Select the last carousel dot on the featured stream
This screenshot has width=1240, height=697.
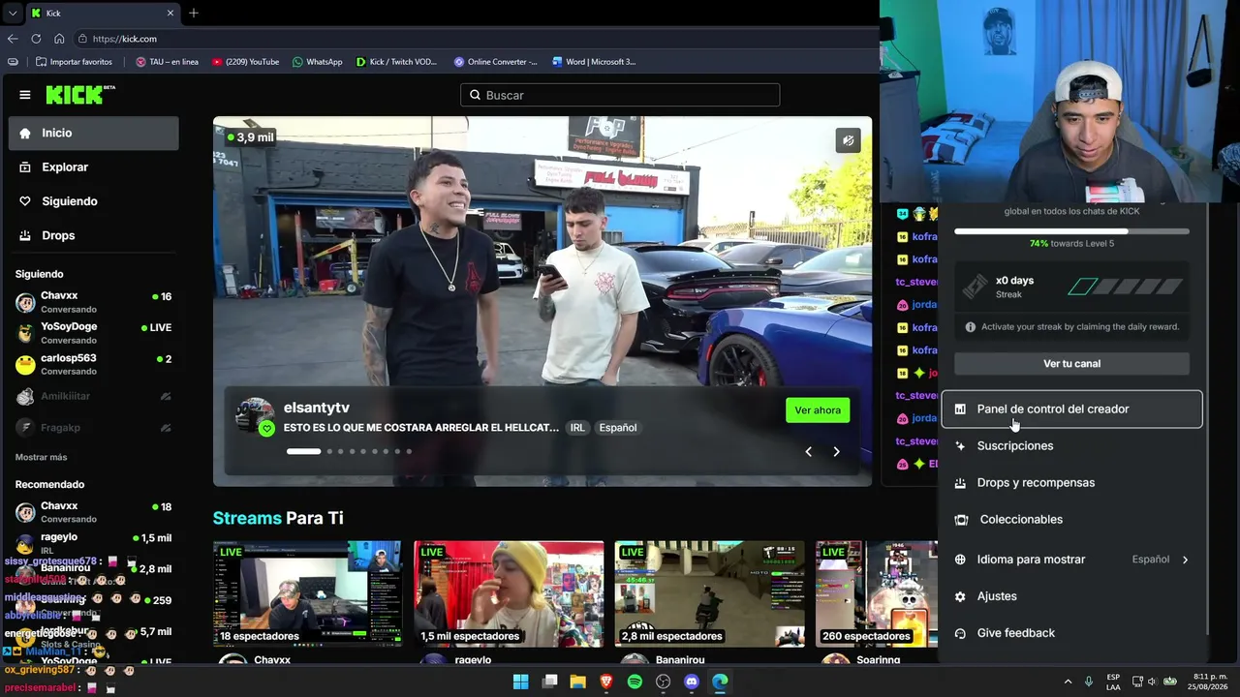[409, 451]
